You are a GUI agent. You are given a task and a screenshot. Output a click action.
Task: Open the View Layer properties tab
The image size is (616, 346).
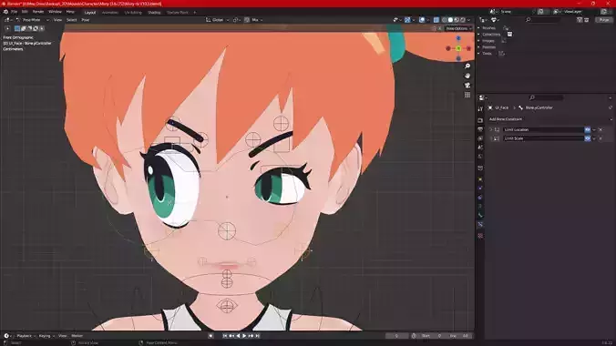coord(480,138)
